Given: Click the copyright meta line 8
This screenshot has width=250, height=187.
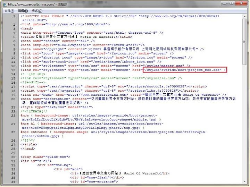Looking at the screenshot, I should [x=112, y=49].
